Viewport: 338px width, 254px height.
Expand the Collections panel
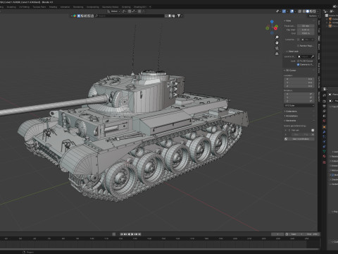click(291, 111)
